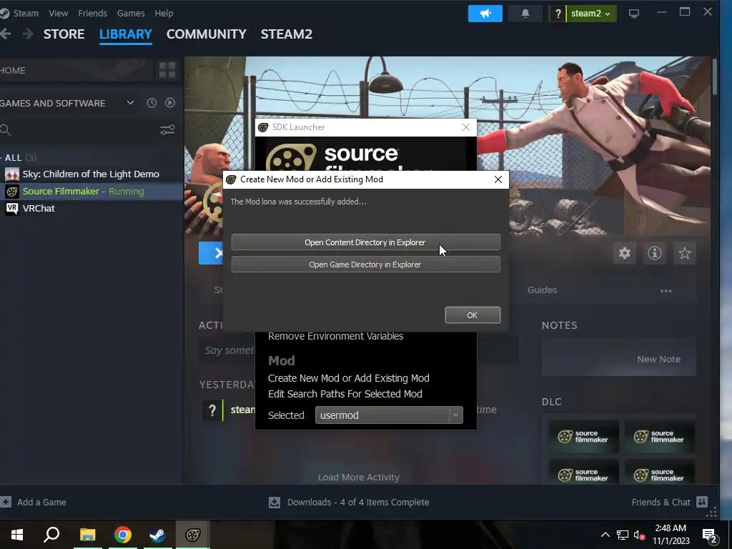732x549 pixels.
Task: Click Create New Mod or Add Existing Mod link
Action: 349,378
